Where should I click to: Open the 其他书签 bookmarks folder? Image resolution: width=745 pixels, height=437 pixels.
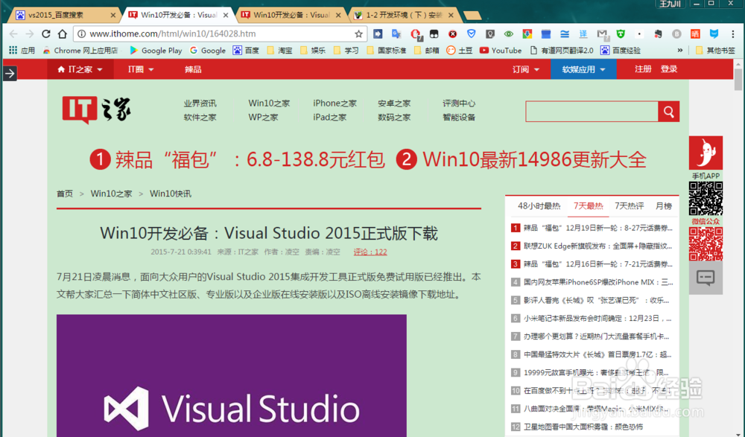click(x=715, y=51)
